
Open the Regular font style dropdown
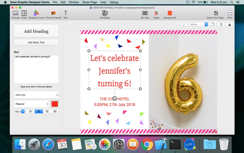pyautogui.click(x=31, y=104)
